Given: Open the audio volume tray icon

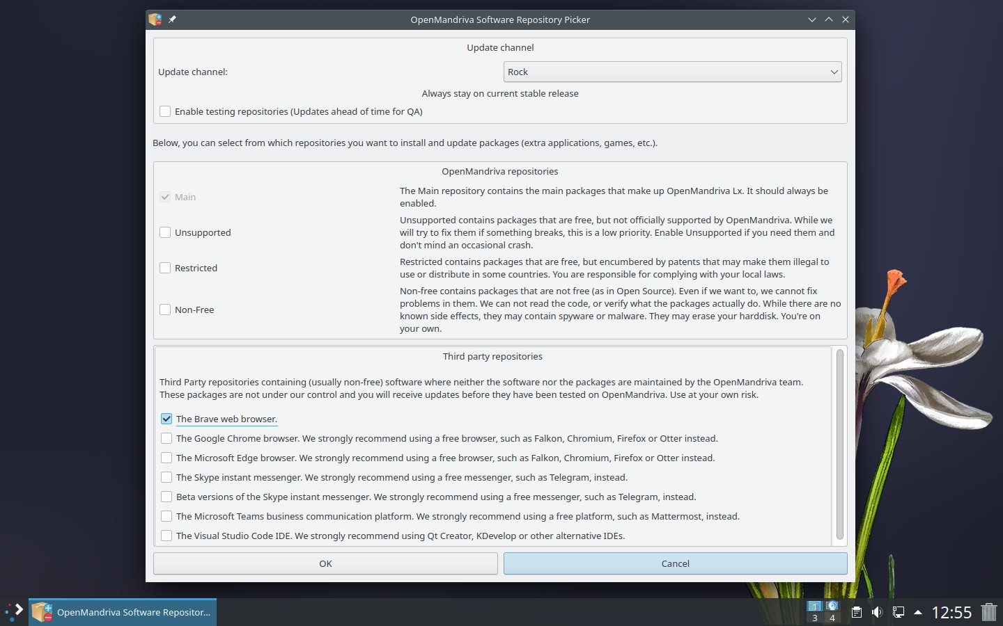Looking at the screenshot, I should [878, 612].
